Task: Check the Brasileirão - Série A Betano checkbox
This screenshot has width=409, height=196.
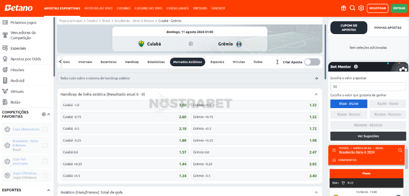Action: (x=45, y=145)
